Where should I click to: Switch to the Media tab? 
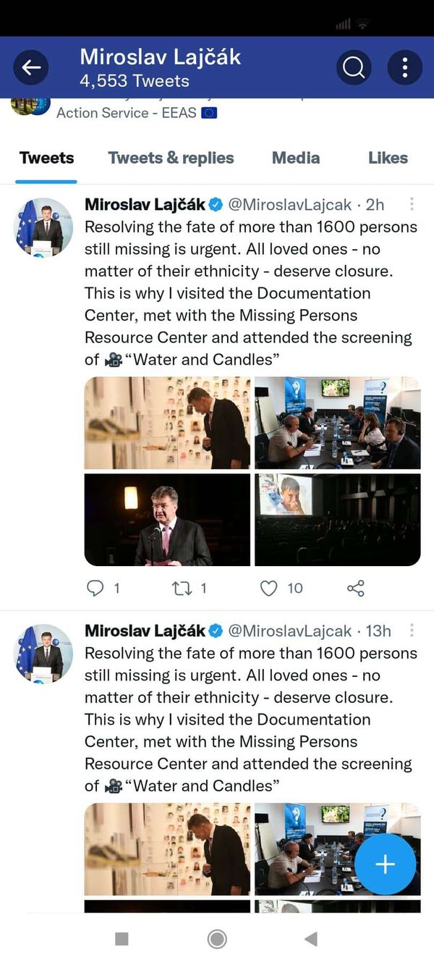tap(296, 158)
